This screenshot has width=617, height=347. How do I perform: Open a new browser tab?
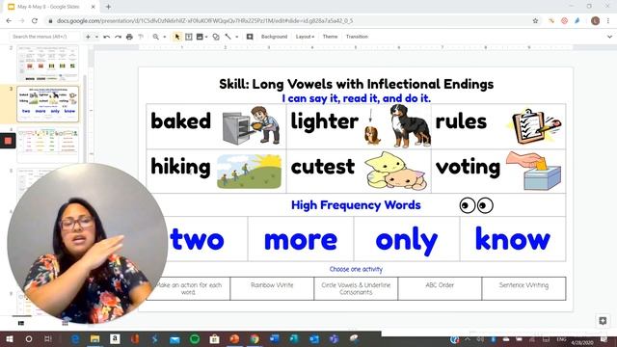(x=108, y=7)
